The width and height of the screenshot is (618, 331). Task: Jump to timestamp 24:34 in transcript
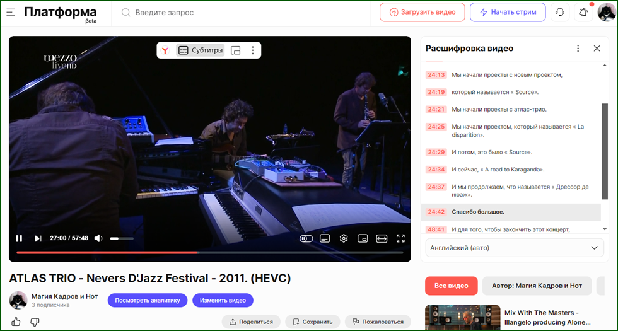pos(436,170)
